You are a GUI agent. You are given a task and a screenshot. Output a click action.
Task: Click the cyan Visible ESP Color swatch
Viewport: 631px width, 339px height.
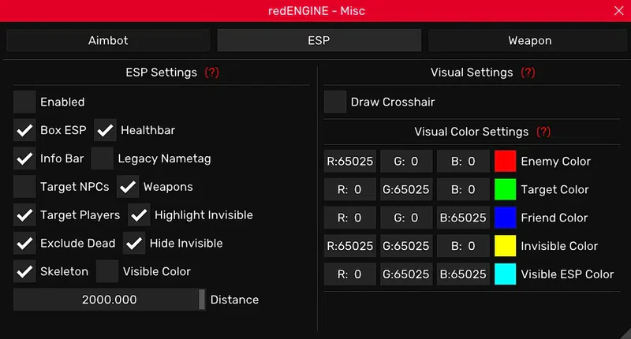click(505, 274)
